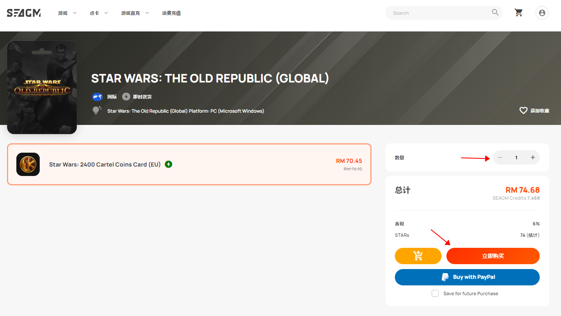Click the search magnifier icon

click(x=495, y=13)
